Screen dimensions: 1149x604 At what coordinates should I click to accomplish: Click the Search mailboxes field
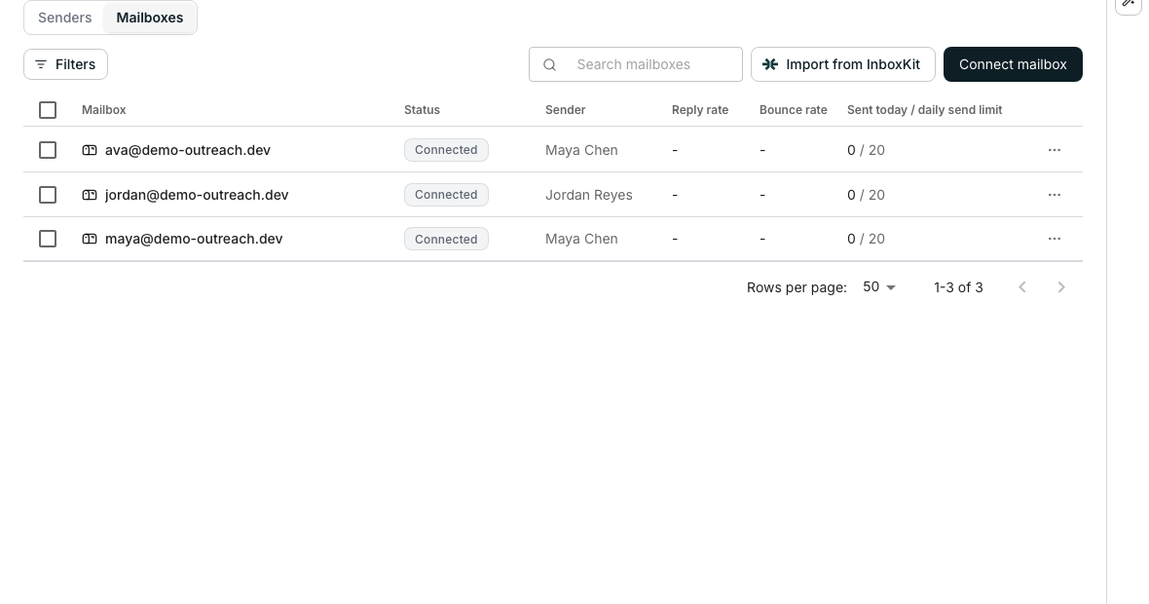[635, 64]
